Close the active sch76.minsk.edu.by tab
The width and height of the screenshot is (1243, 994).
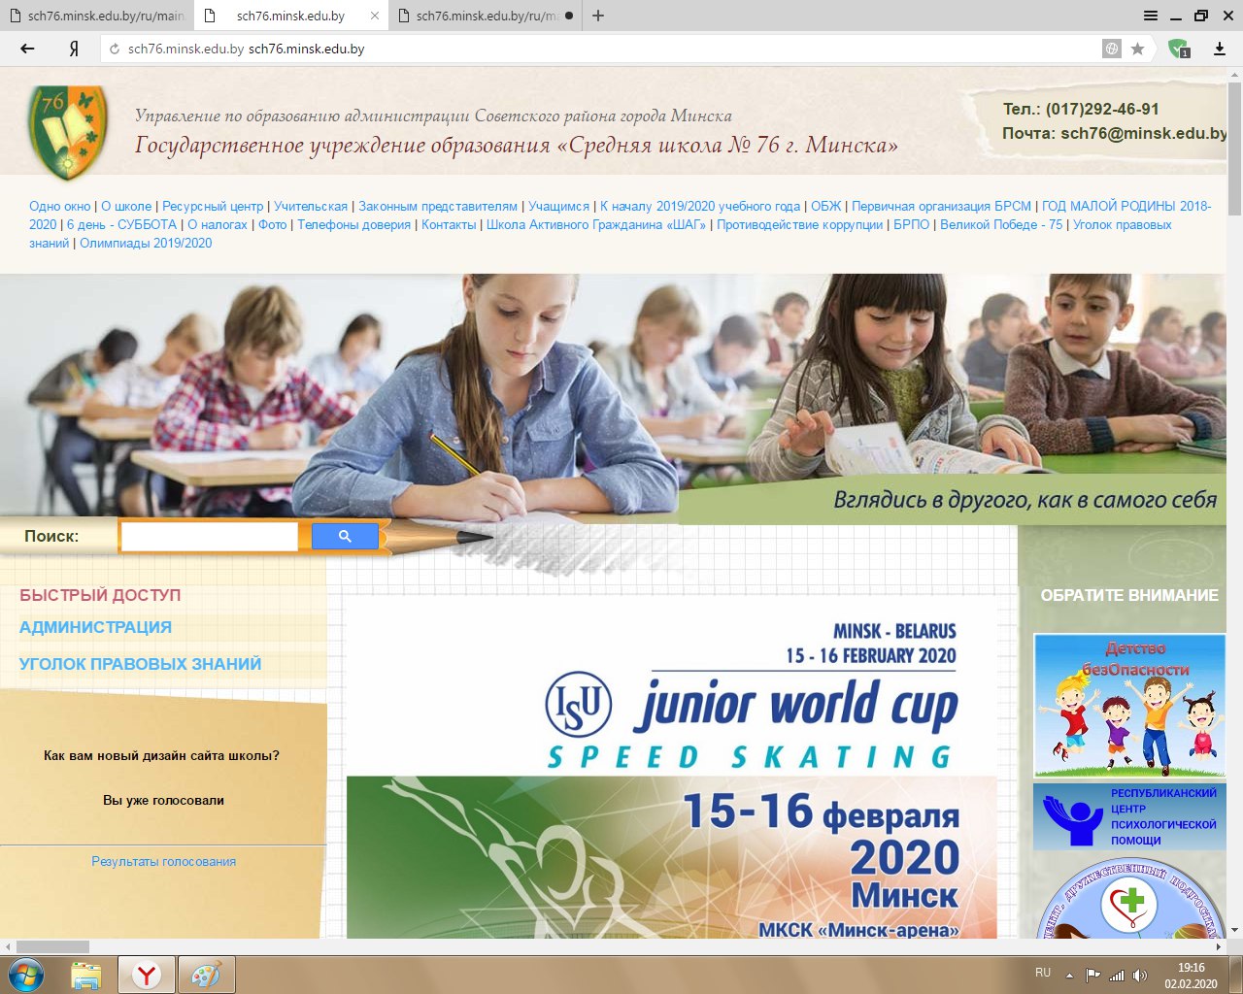coord(376,17)
